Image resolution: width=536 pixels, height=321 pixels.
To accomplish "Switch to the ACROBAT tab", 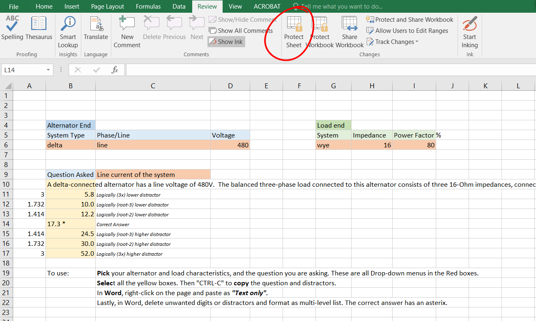I will 267,7.
